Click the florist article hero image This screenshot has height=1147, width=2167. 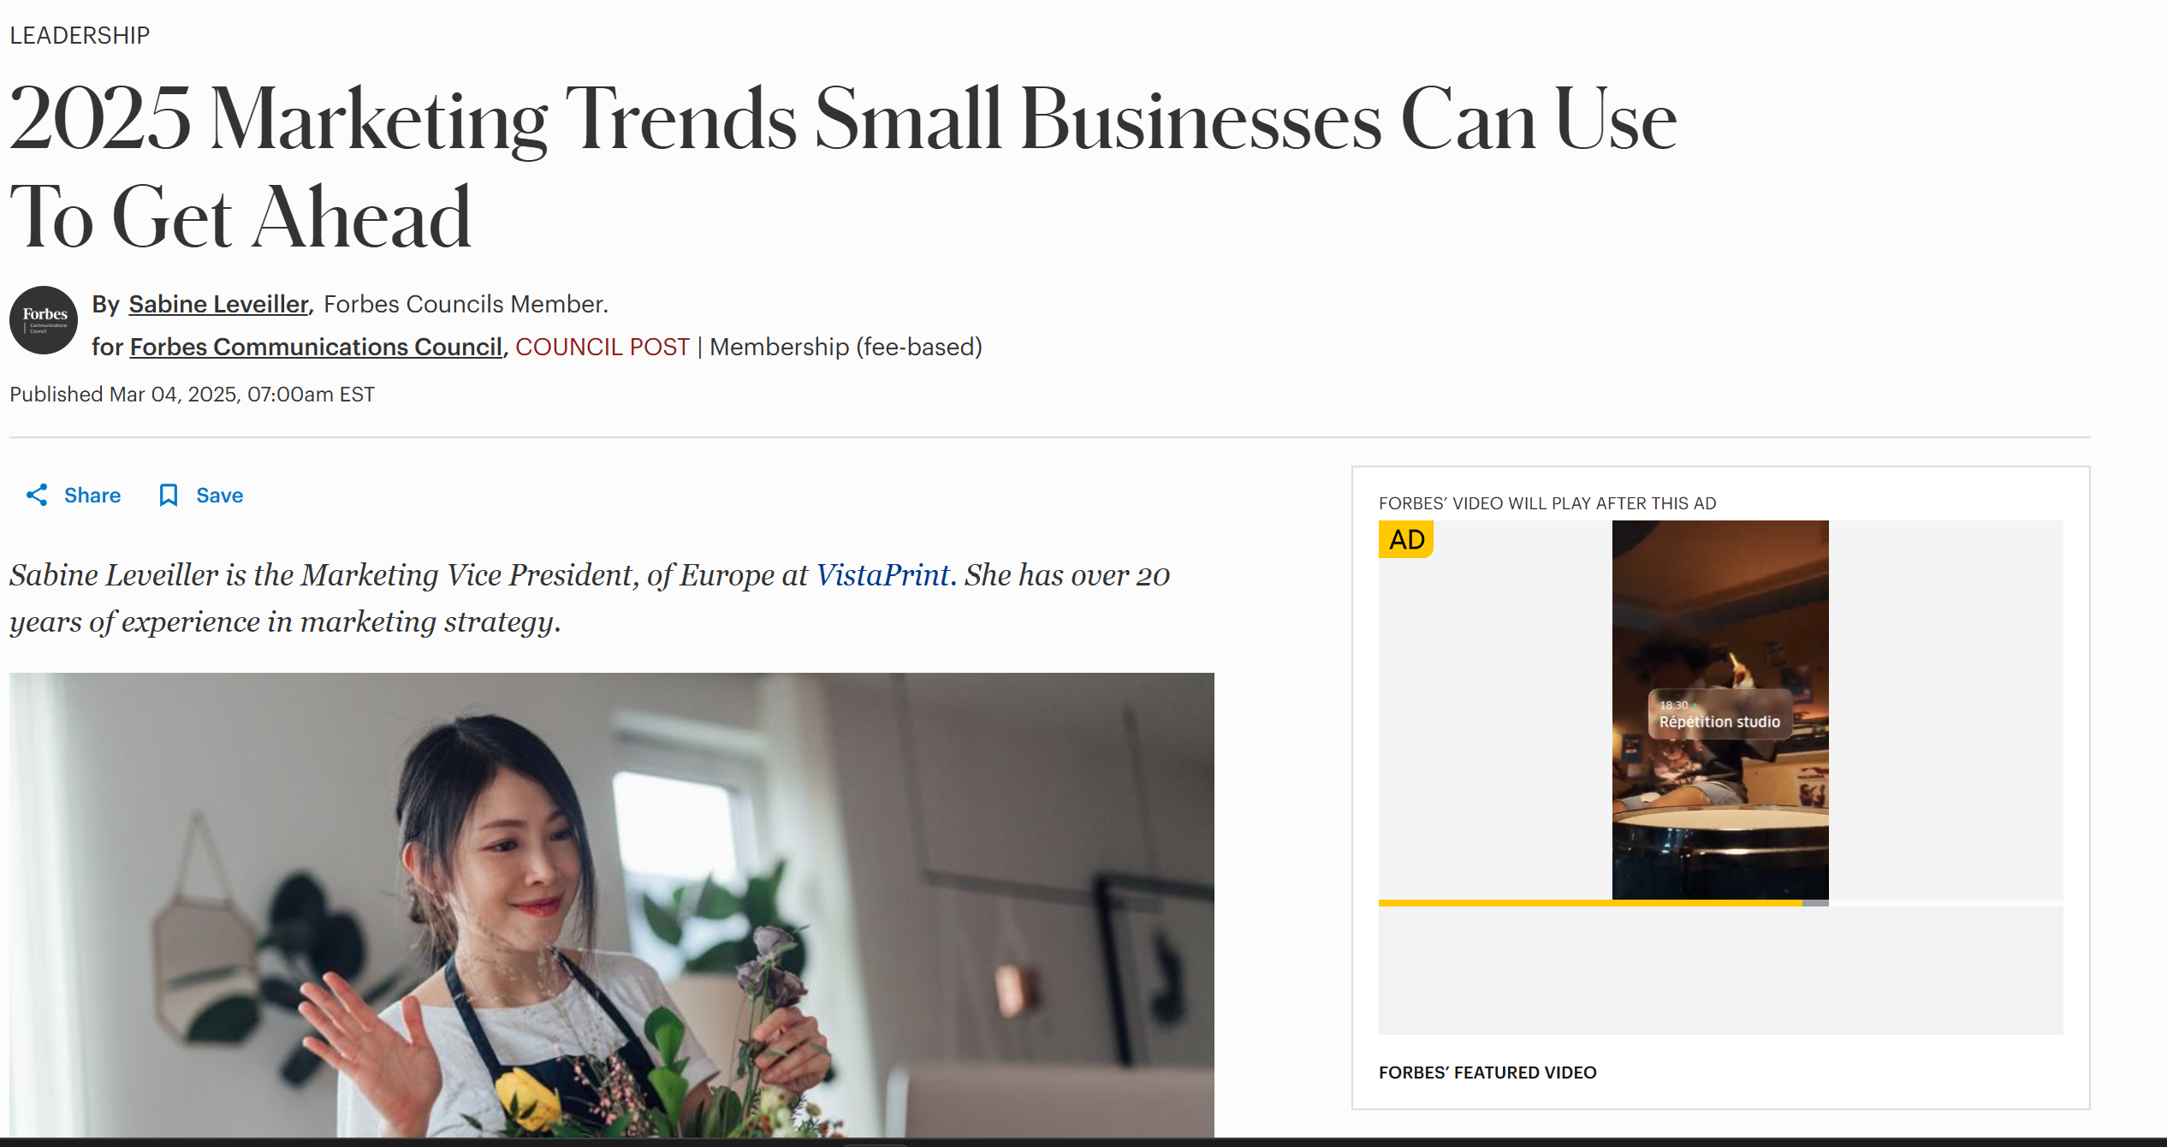612,905
